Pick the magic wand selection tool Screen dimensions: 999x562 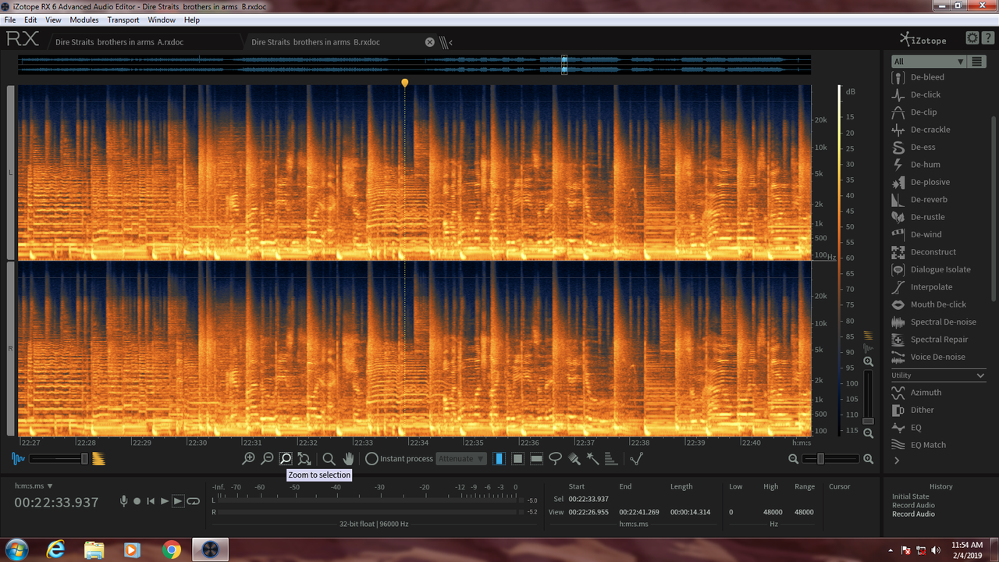pos(592,458)
